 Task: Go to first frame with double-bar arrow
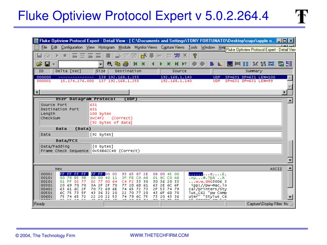tap(135, 64)
